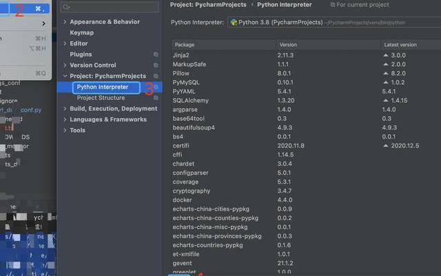441x276 pixels.
Task: Select the MarkupSafe package row
Action: [x=306, y=64]
